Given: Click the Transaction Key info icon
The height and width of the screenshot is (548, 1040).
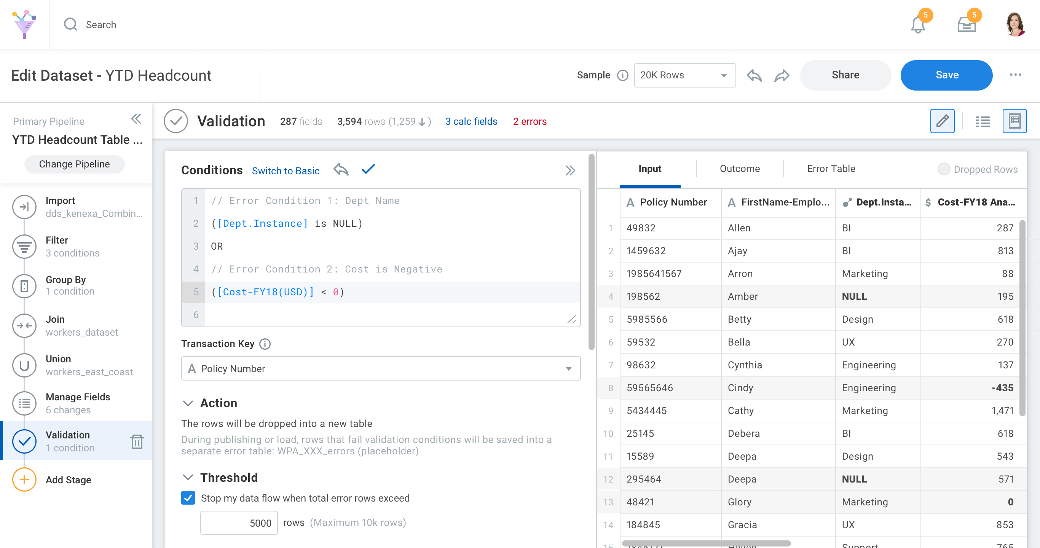Looking at the screenshot, I should (x=265, y=344).
